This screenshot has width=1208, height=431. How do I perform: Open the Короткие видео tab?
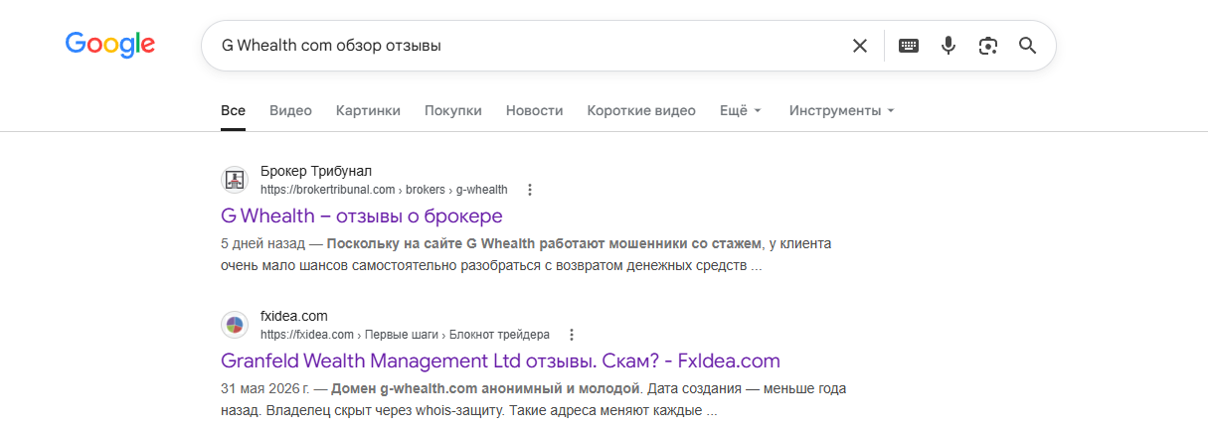coord(641,110)
